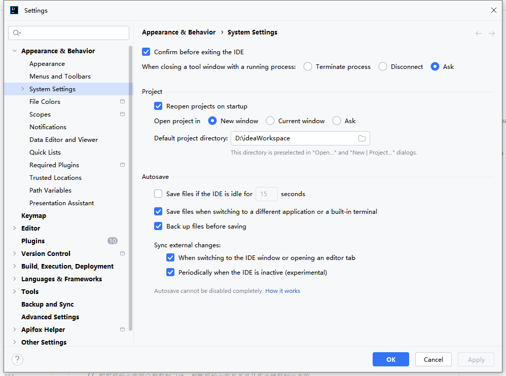
Task: Expand the System Settings subtree
Action: [x=23, y=89]
